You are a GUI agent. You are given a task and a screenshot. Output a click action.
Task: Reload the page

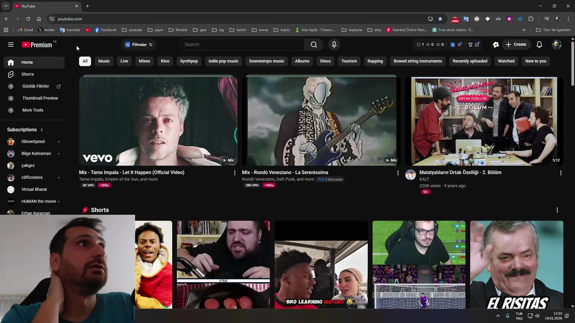(28, 19)
